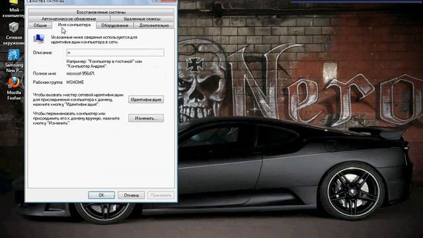Open the Автоматическое обновление tab
Screen dimensions: 423x238
pyautogui.click(x=69, y=19)
